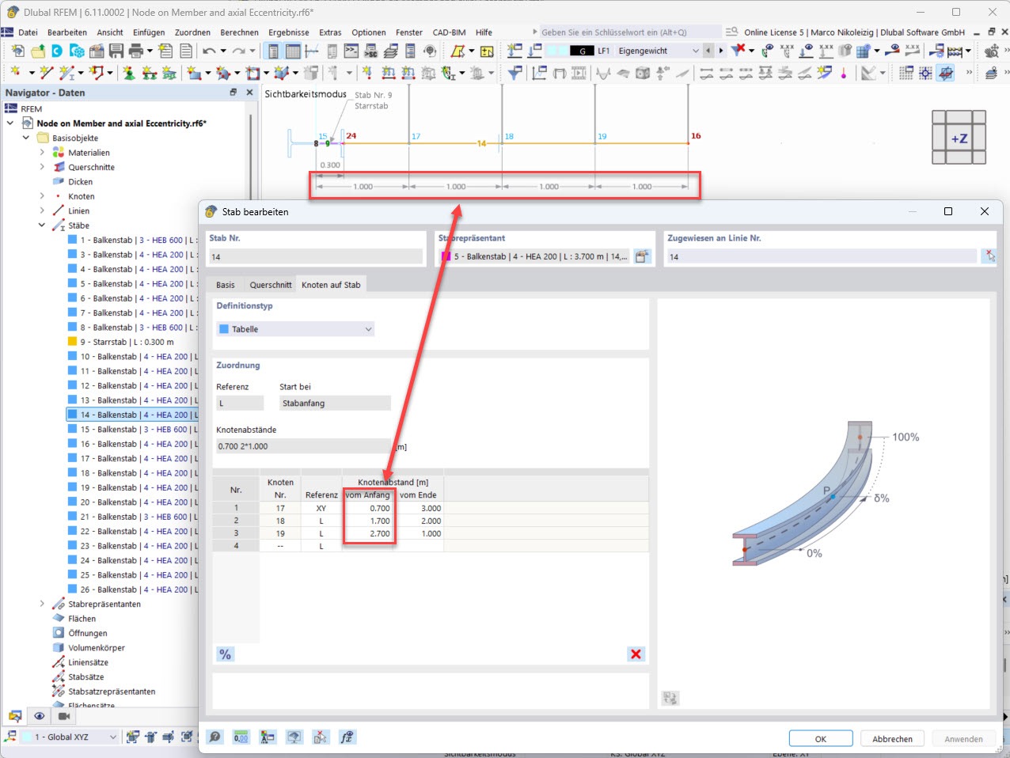Open the script manager (>SC) icon
Viewport: 1010px width, 758px height.
pyautogui.click(x=370, y=51)
